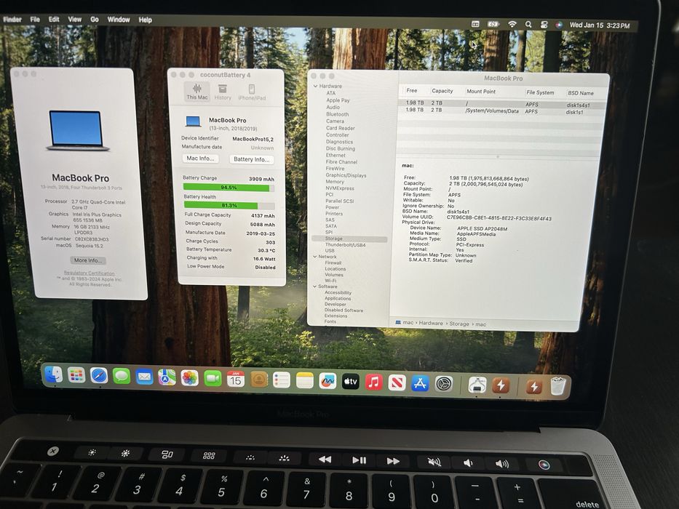Image resolution: width=679 pixels, height=509 pixels.
Task: Open the Help menu
Action: click(x=146, y=20)
